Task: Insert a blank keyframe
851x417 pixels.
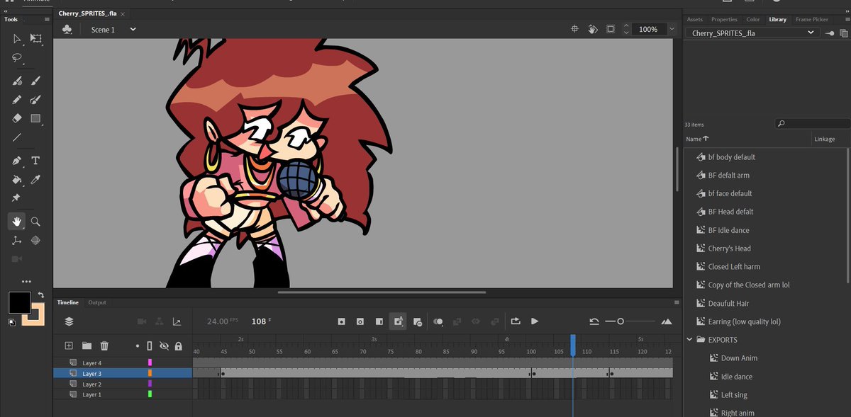Action: coord(360,321)
